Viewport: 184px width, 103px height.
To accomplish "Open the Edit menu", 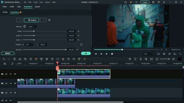I will click(x=30, y=2).
